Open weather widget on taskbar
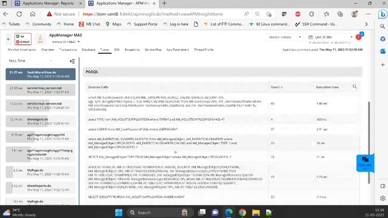388x218 pixels. (19, 213)
